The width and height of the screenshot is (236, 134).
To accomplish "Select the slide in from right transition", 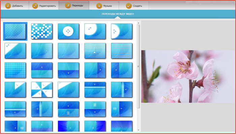I will pyautogui.click(x=95, y=70).
